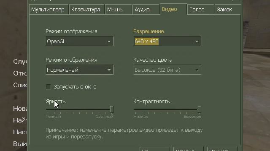Select the Мышь tab
Image resolution: width=270 pixels, height=151 pixels.
(x=118, y=10)
